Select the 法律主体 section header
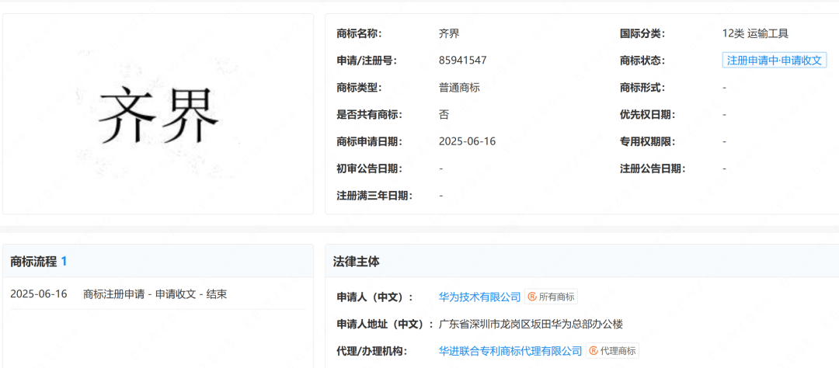Screen dimensions: 839x368 pyautogui.click(x=357, y=262)
